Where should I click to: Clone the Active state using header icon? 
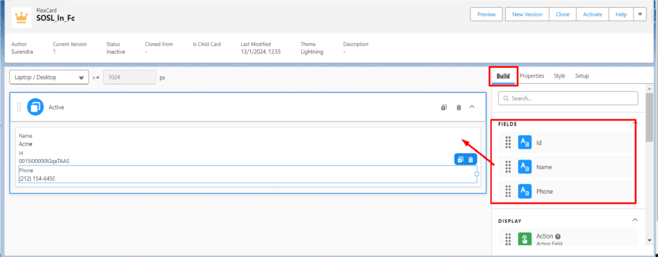(444, 108)
